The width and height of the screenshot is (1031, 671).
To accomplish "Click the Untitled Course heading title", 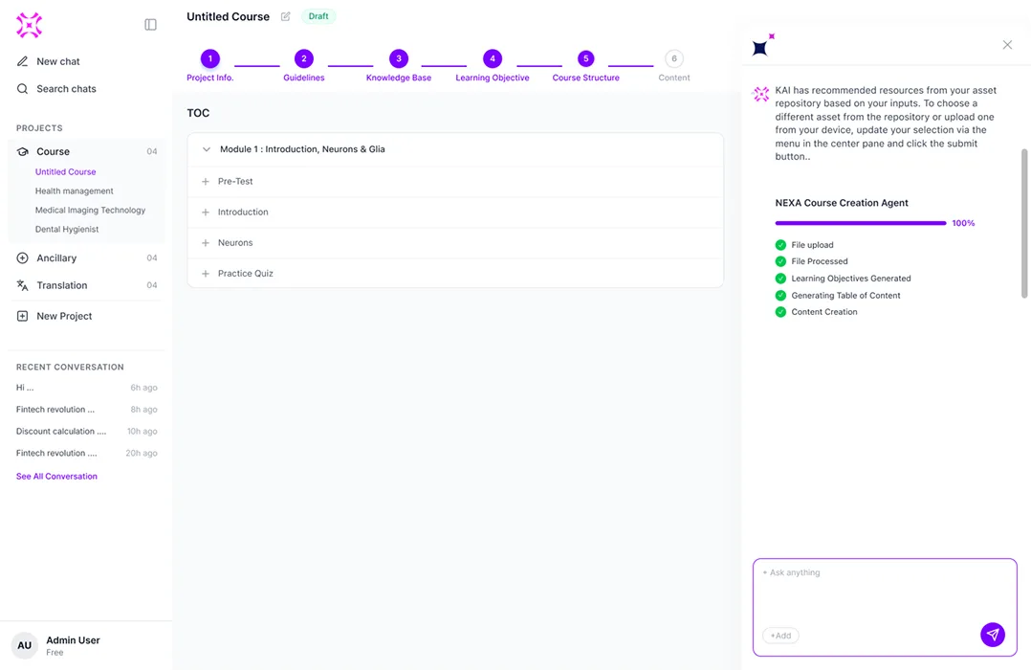I will coord(229,16).
